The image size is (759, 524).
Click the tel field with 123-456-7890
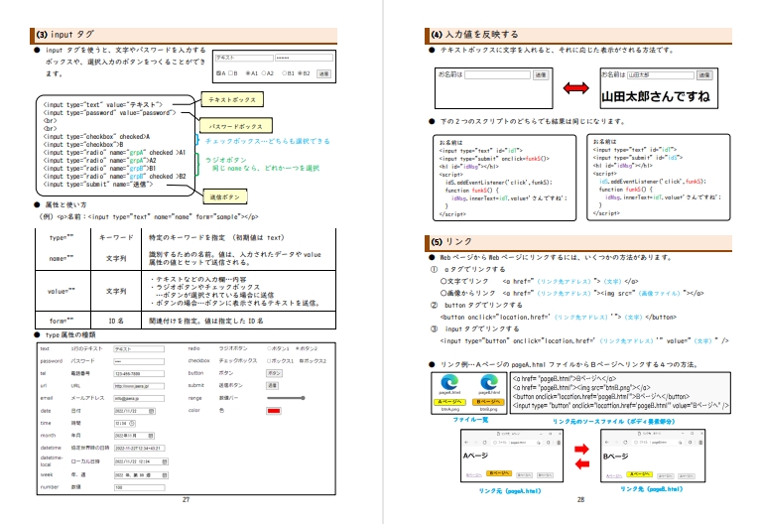click(140, 374)
